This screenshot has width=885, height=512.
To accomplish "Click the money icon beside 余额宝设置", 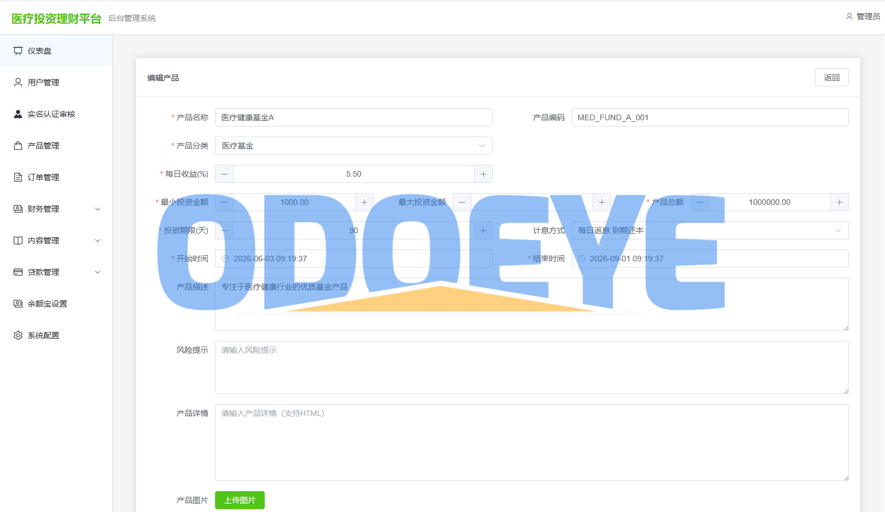I will click(x=18, y=304).
